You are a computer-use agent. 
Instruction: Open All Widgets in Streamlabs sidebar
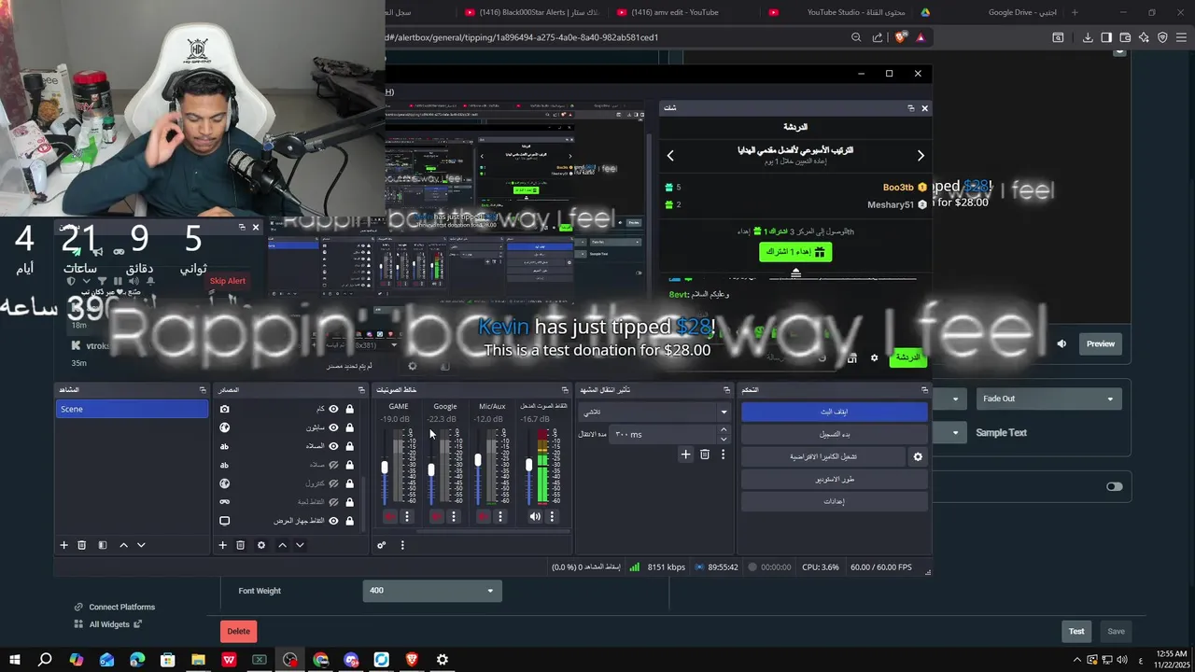click(108, 624)
